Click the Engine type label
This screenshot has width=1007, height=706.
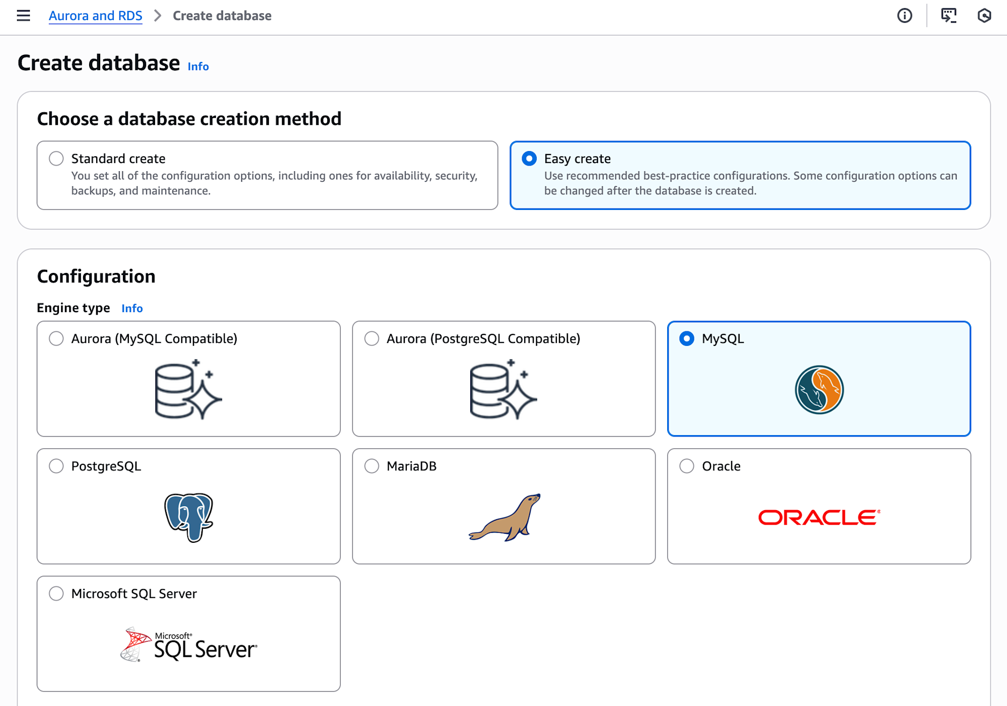tap(74, 308)
